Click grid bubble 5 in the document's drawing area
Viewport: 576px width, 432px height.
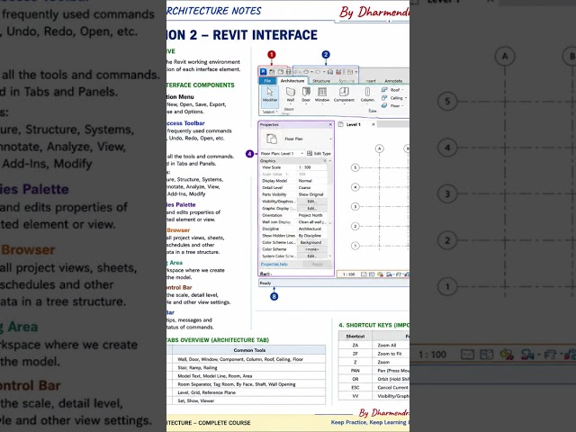355,167
